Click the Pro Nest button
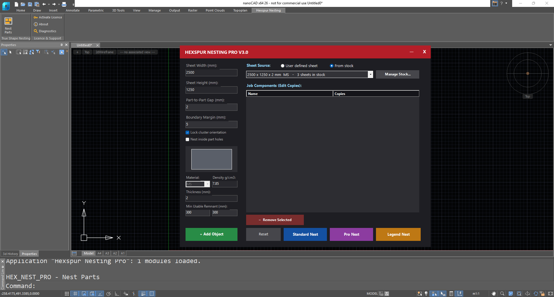The width and height of the screenshot is (554, 297). (351, 234)
